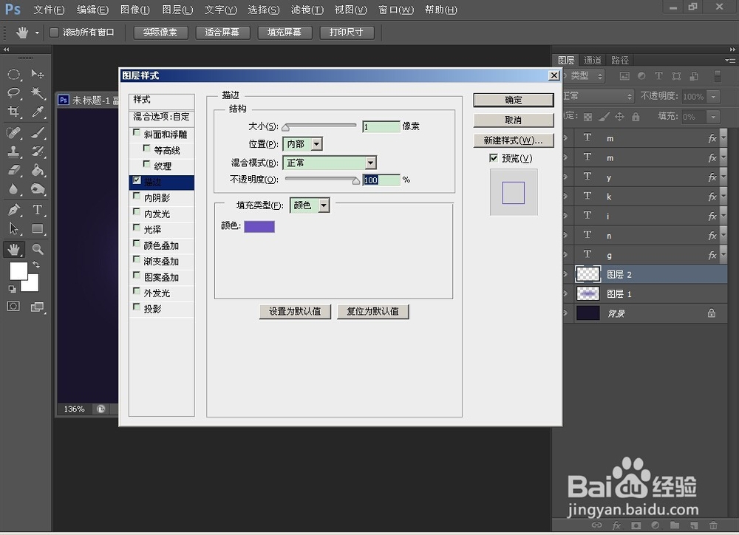Open layer filter type (类型) dropdown
739x535 pixels.
(x=585, y=76)
